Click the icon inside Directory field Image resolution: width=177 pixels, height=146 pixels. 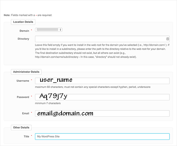pyautogui.click(x=167, y=39)
